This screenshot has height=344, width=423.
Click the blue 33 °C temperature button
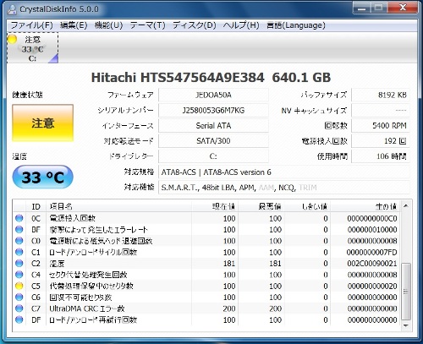coord(42,177)
